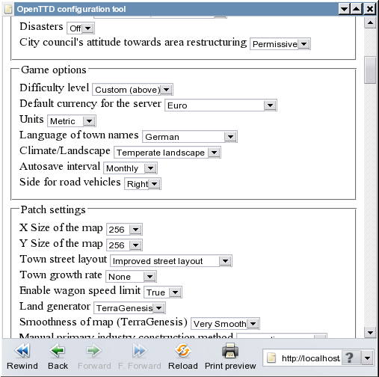This screenshot has height=377, width=379.
Task: Open the Climate/Landscape dropdown
Action: tap(167, 153)
